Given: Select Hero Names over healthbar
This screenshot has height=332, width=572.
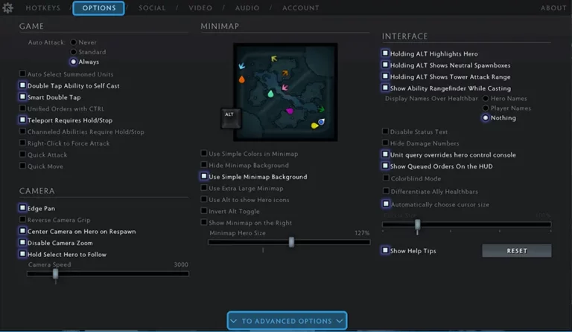Looking at the screenshot, I should coord(486,98).
